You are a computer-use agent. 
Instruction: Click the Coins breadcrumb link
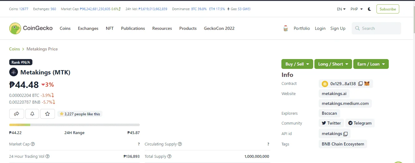point(15,49)
